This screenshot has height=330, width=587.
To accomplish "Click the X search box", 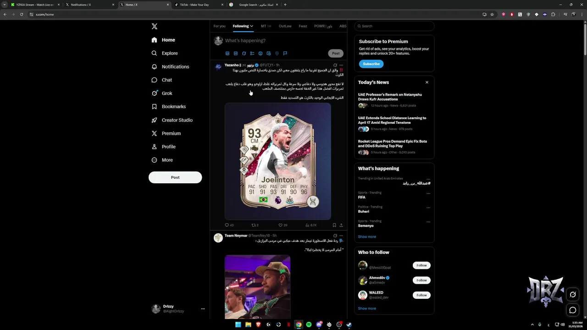I will [x=394, y=26].
